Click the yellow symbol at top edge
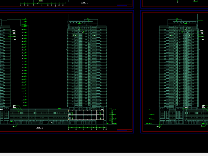 (41, 1)
